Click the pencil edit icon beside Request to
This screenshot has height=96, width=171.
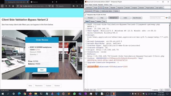point(86,15)
